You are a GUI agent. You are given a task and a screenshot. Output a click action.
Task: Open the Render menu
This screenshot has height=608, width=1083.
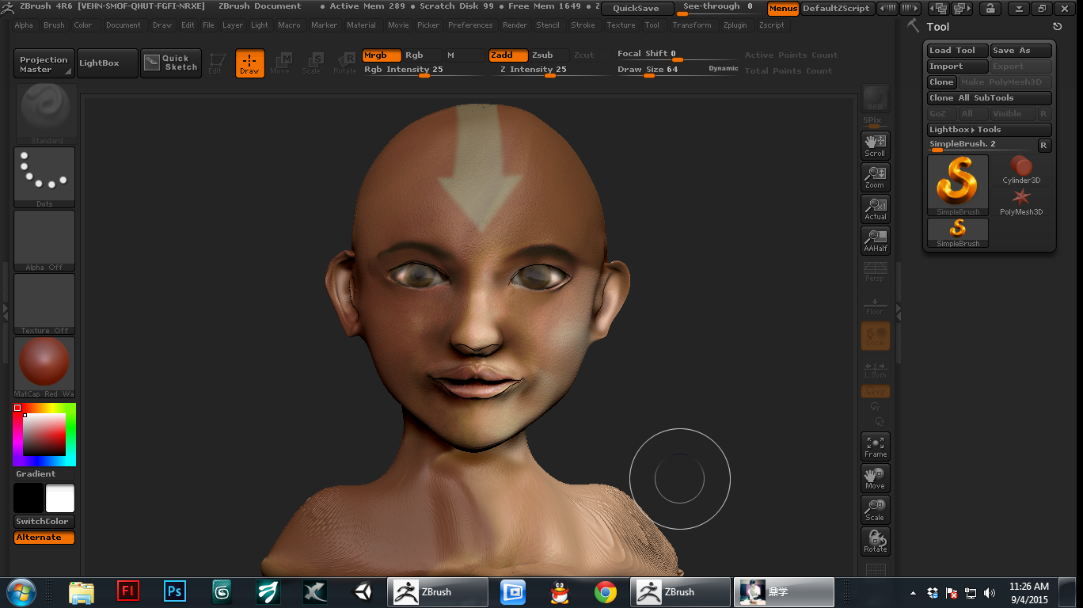point(515,25)
